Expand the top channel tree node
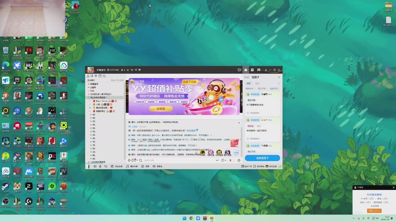 (89, 84)
